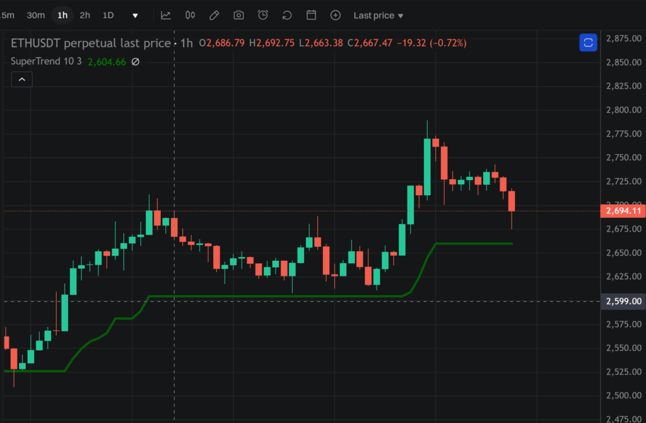Take a chart snapshot with camera icon
The image size is (646, 423).
click(x=238, y=15)
